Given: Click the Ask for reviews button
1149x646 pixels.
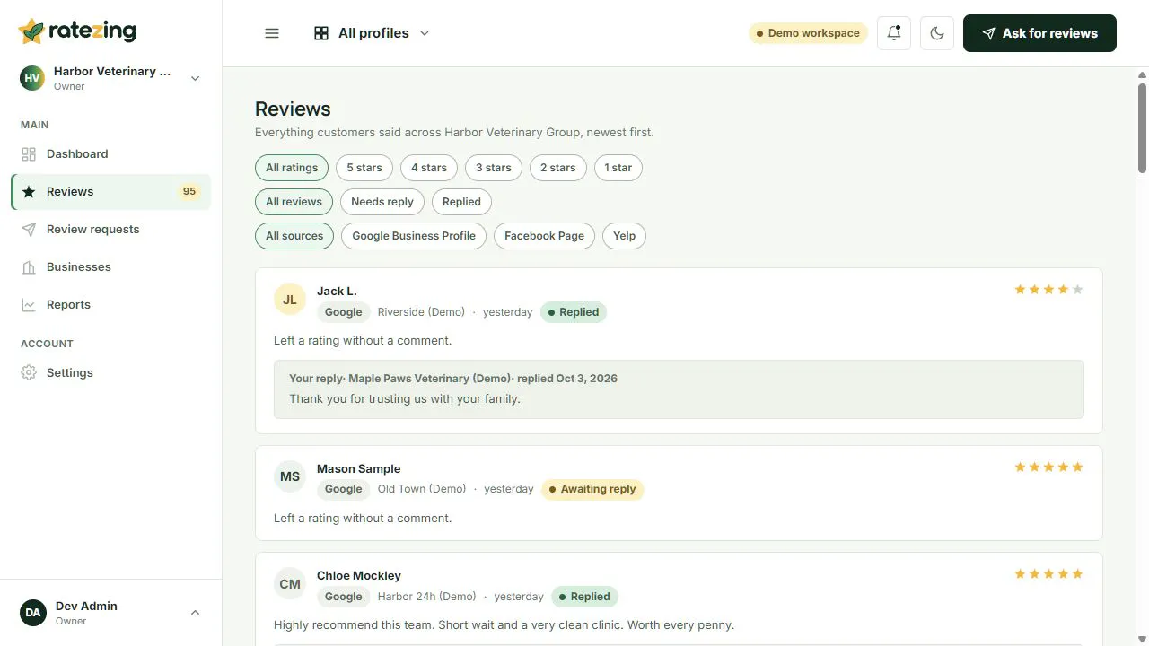Looking at the screenshot, I should tap(1039, 33).
